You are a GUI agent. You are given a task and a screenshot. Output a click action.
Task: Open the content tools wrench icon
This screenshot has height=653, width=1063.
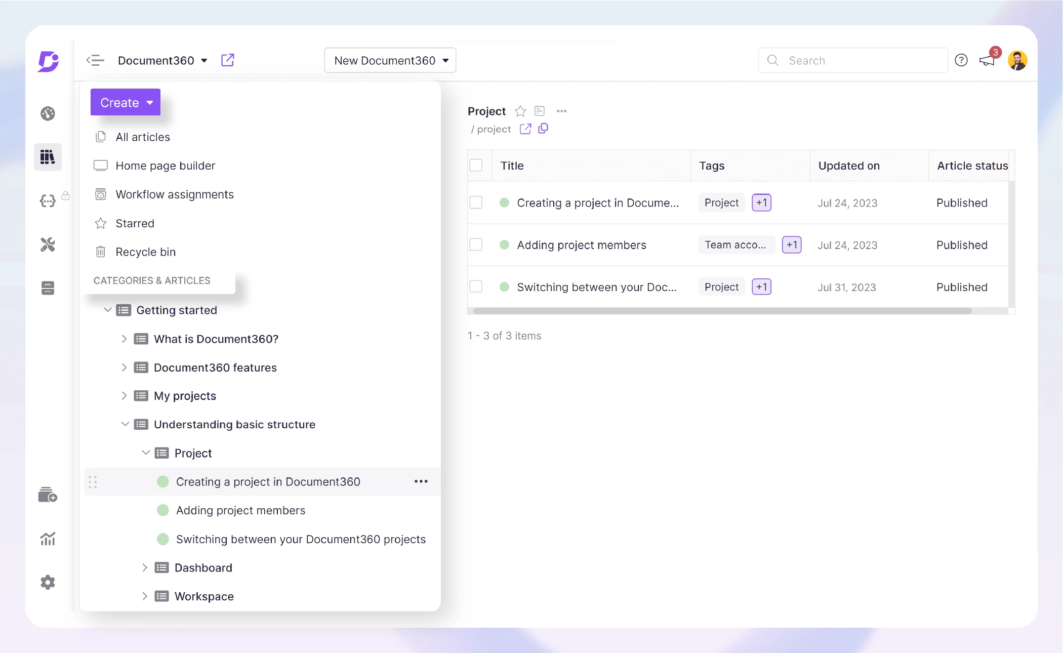(x=48, y=245)
